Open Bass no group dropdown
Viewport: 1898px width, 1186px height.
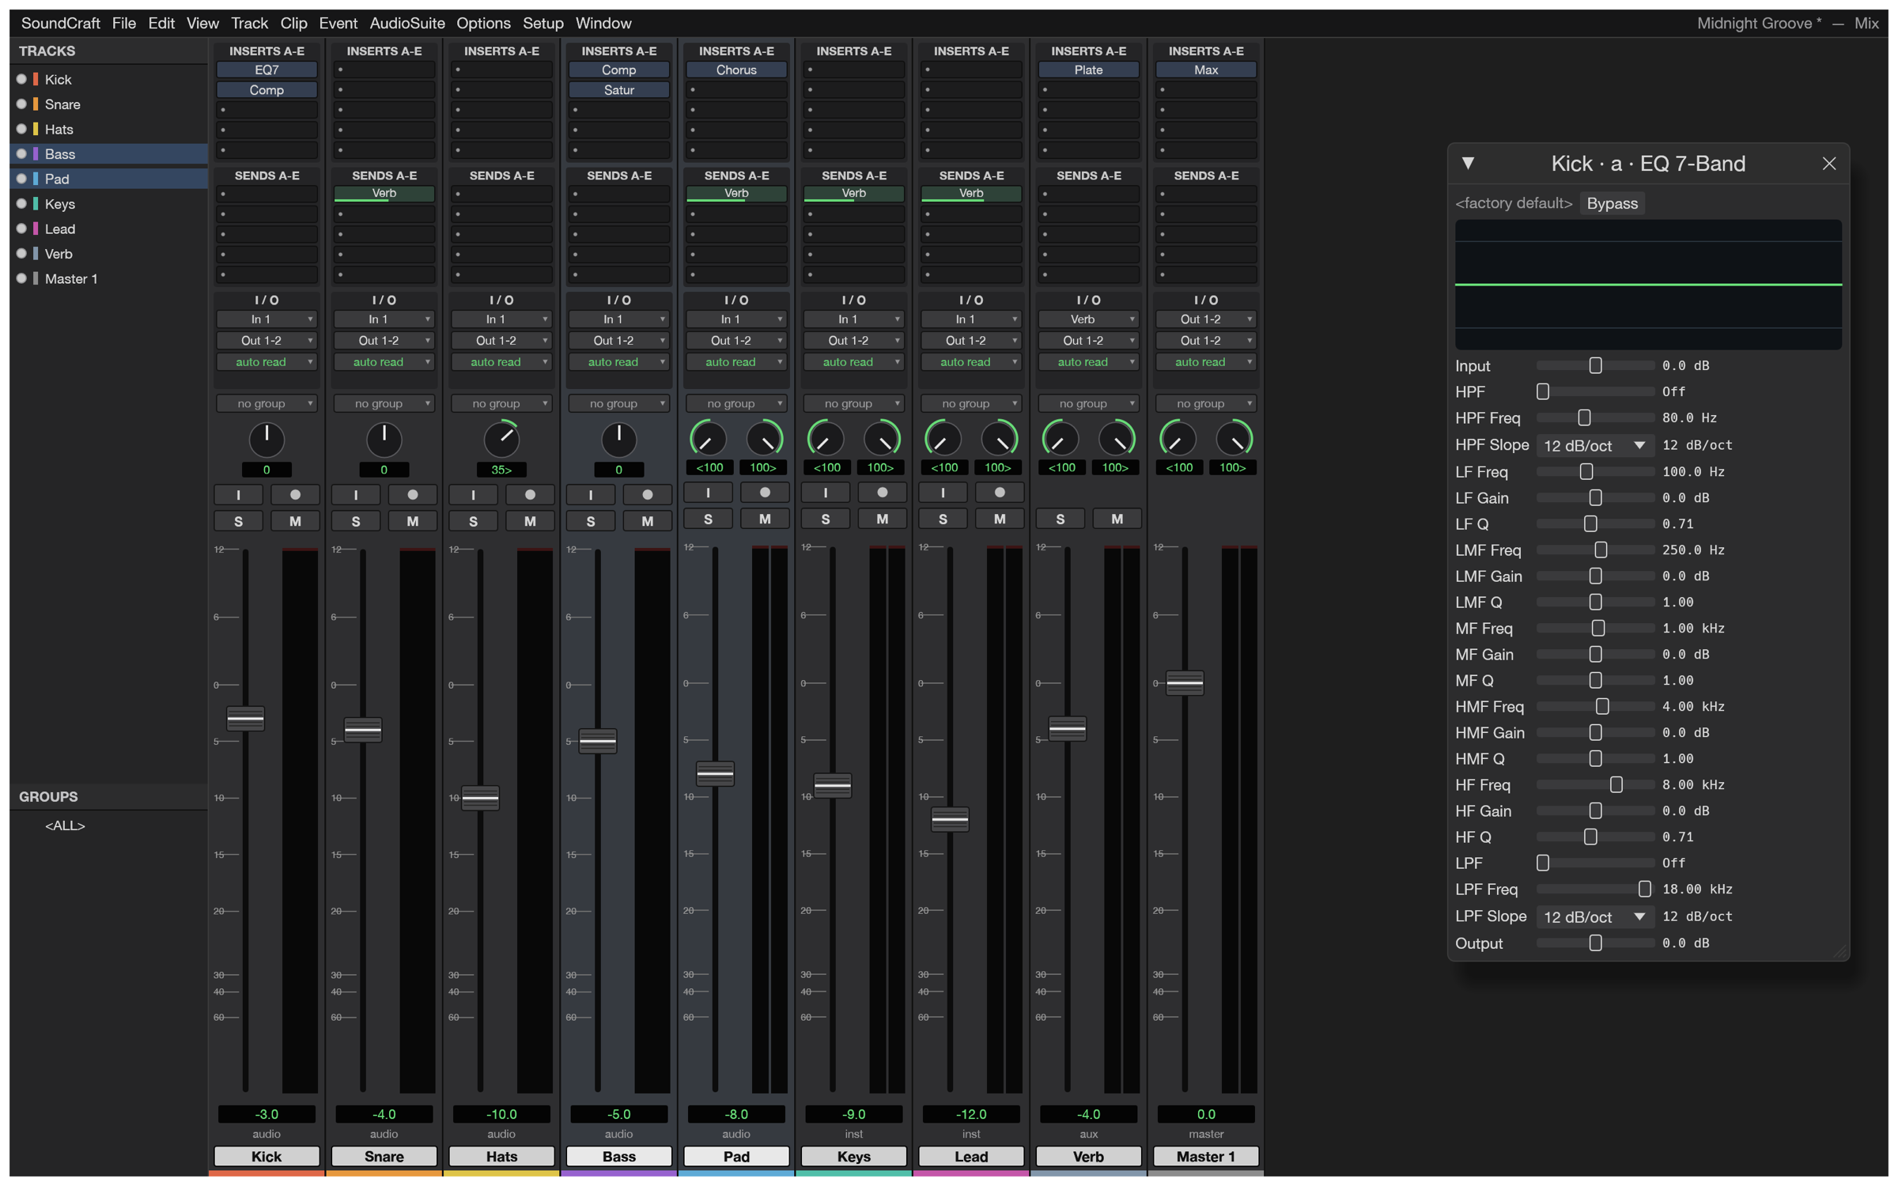pyautogui.click(x=619, y=404)
